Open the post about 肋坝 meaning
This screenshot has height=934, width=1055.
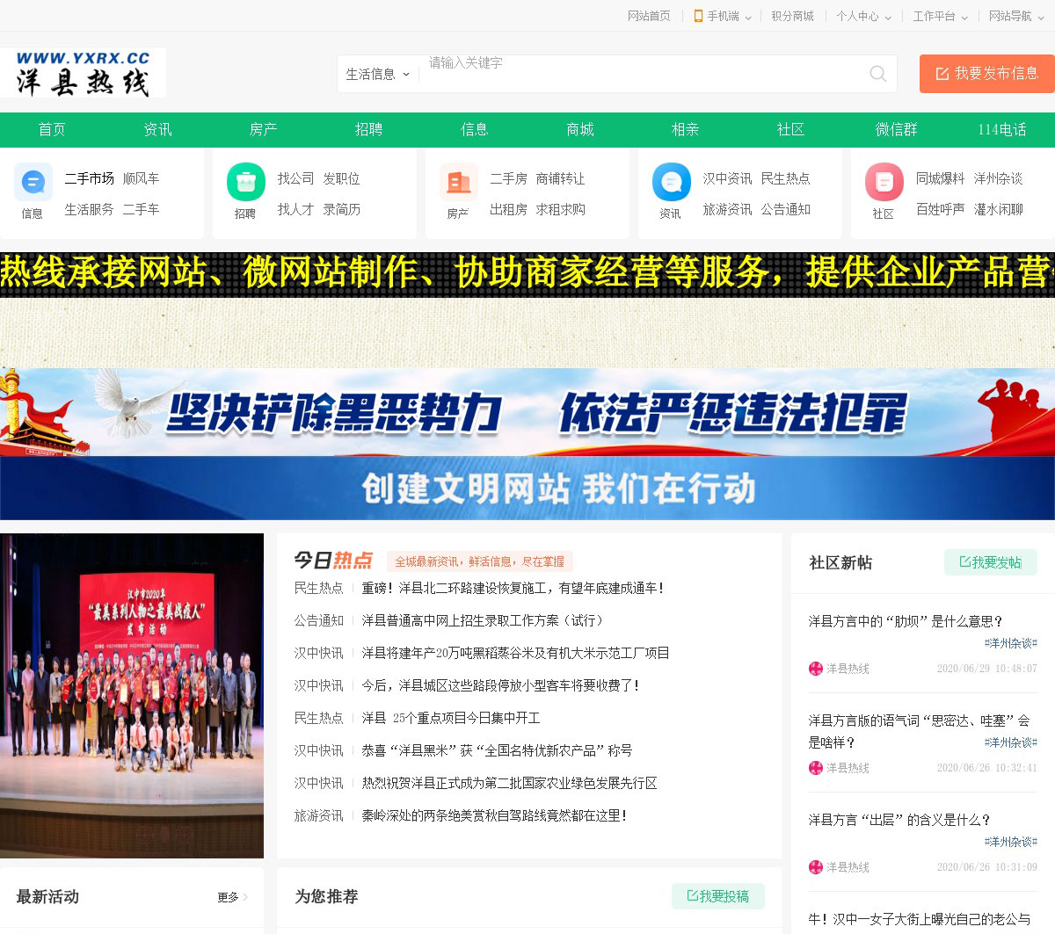pyautogui.click(x=906, y=621)
